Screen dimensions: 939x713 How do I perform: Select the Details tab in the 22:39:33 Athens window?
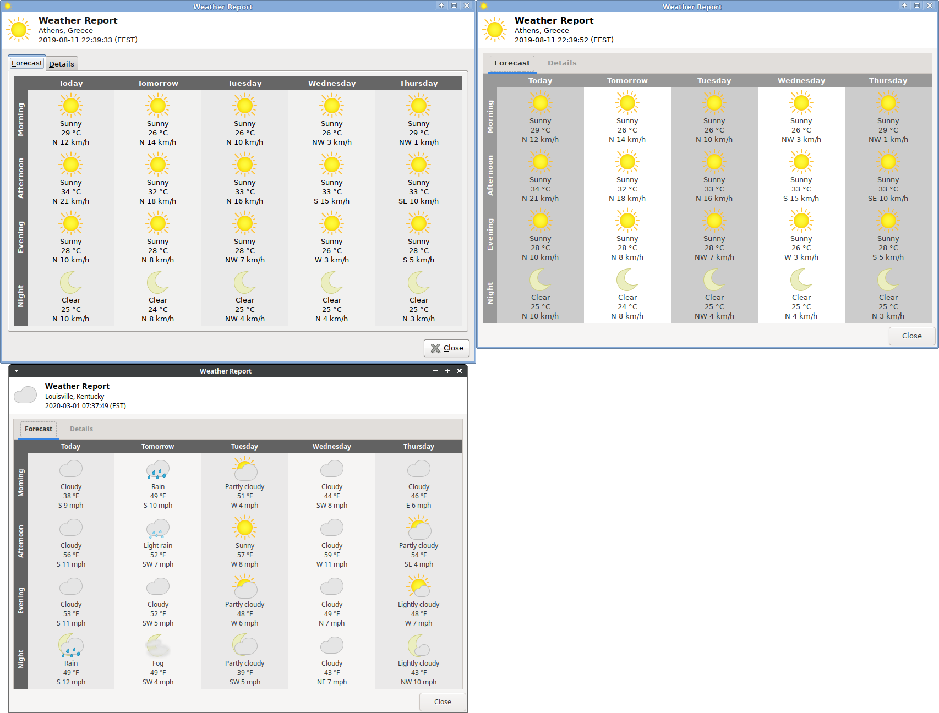62,64
